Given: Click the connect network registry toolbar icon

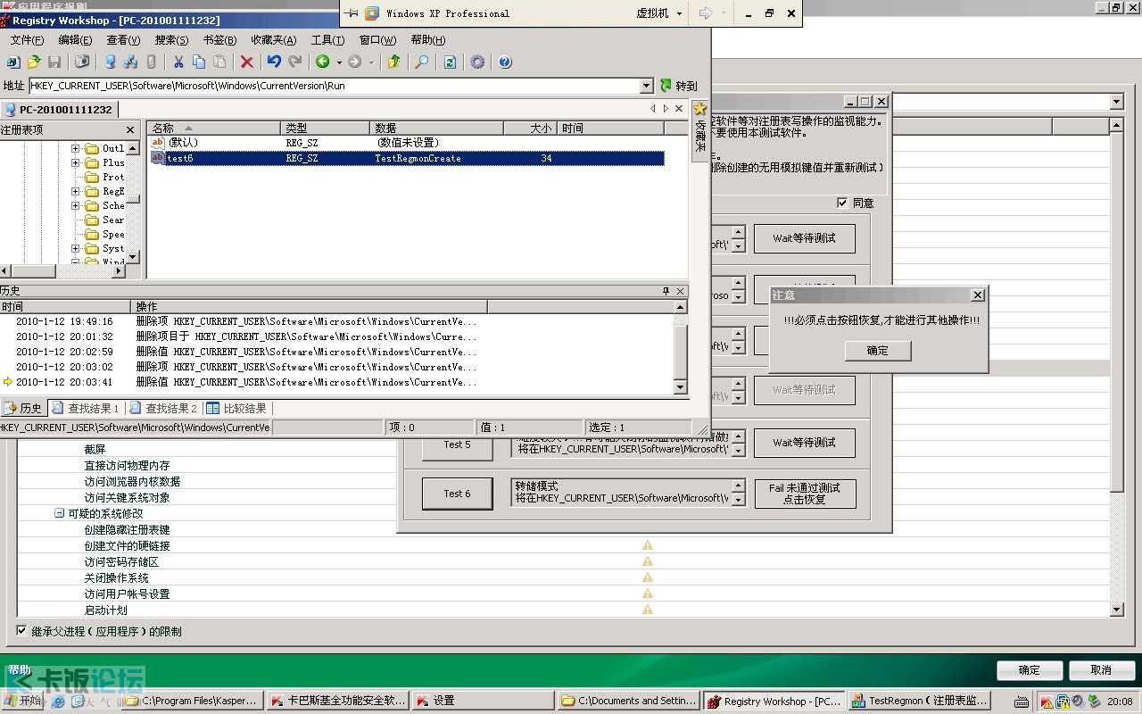Looking at the screenshot, I should click(x=130, y=62).
